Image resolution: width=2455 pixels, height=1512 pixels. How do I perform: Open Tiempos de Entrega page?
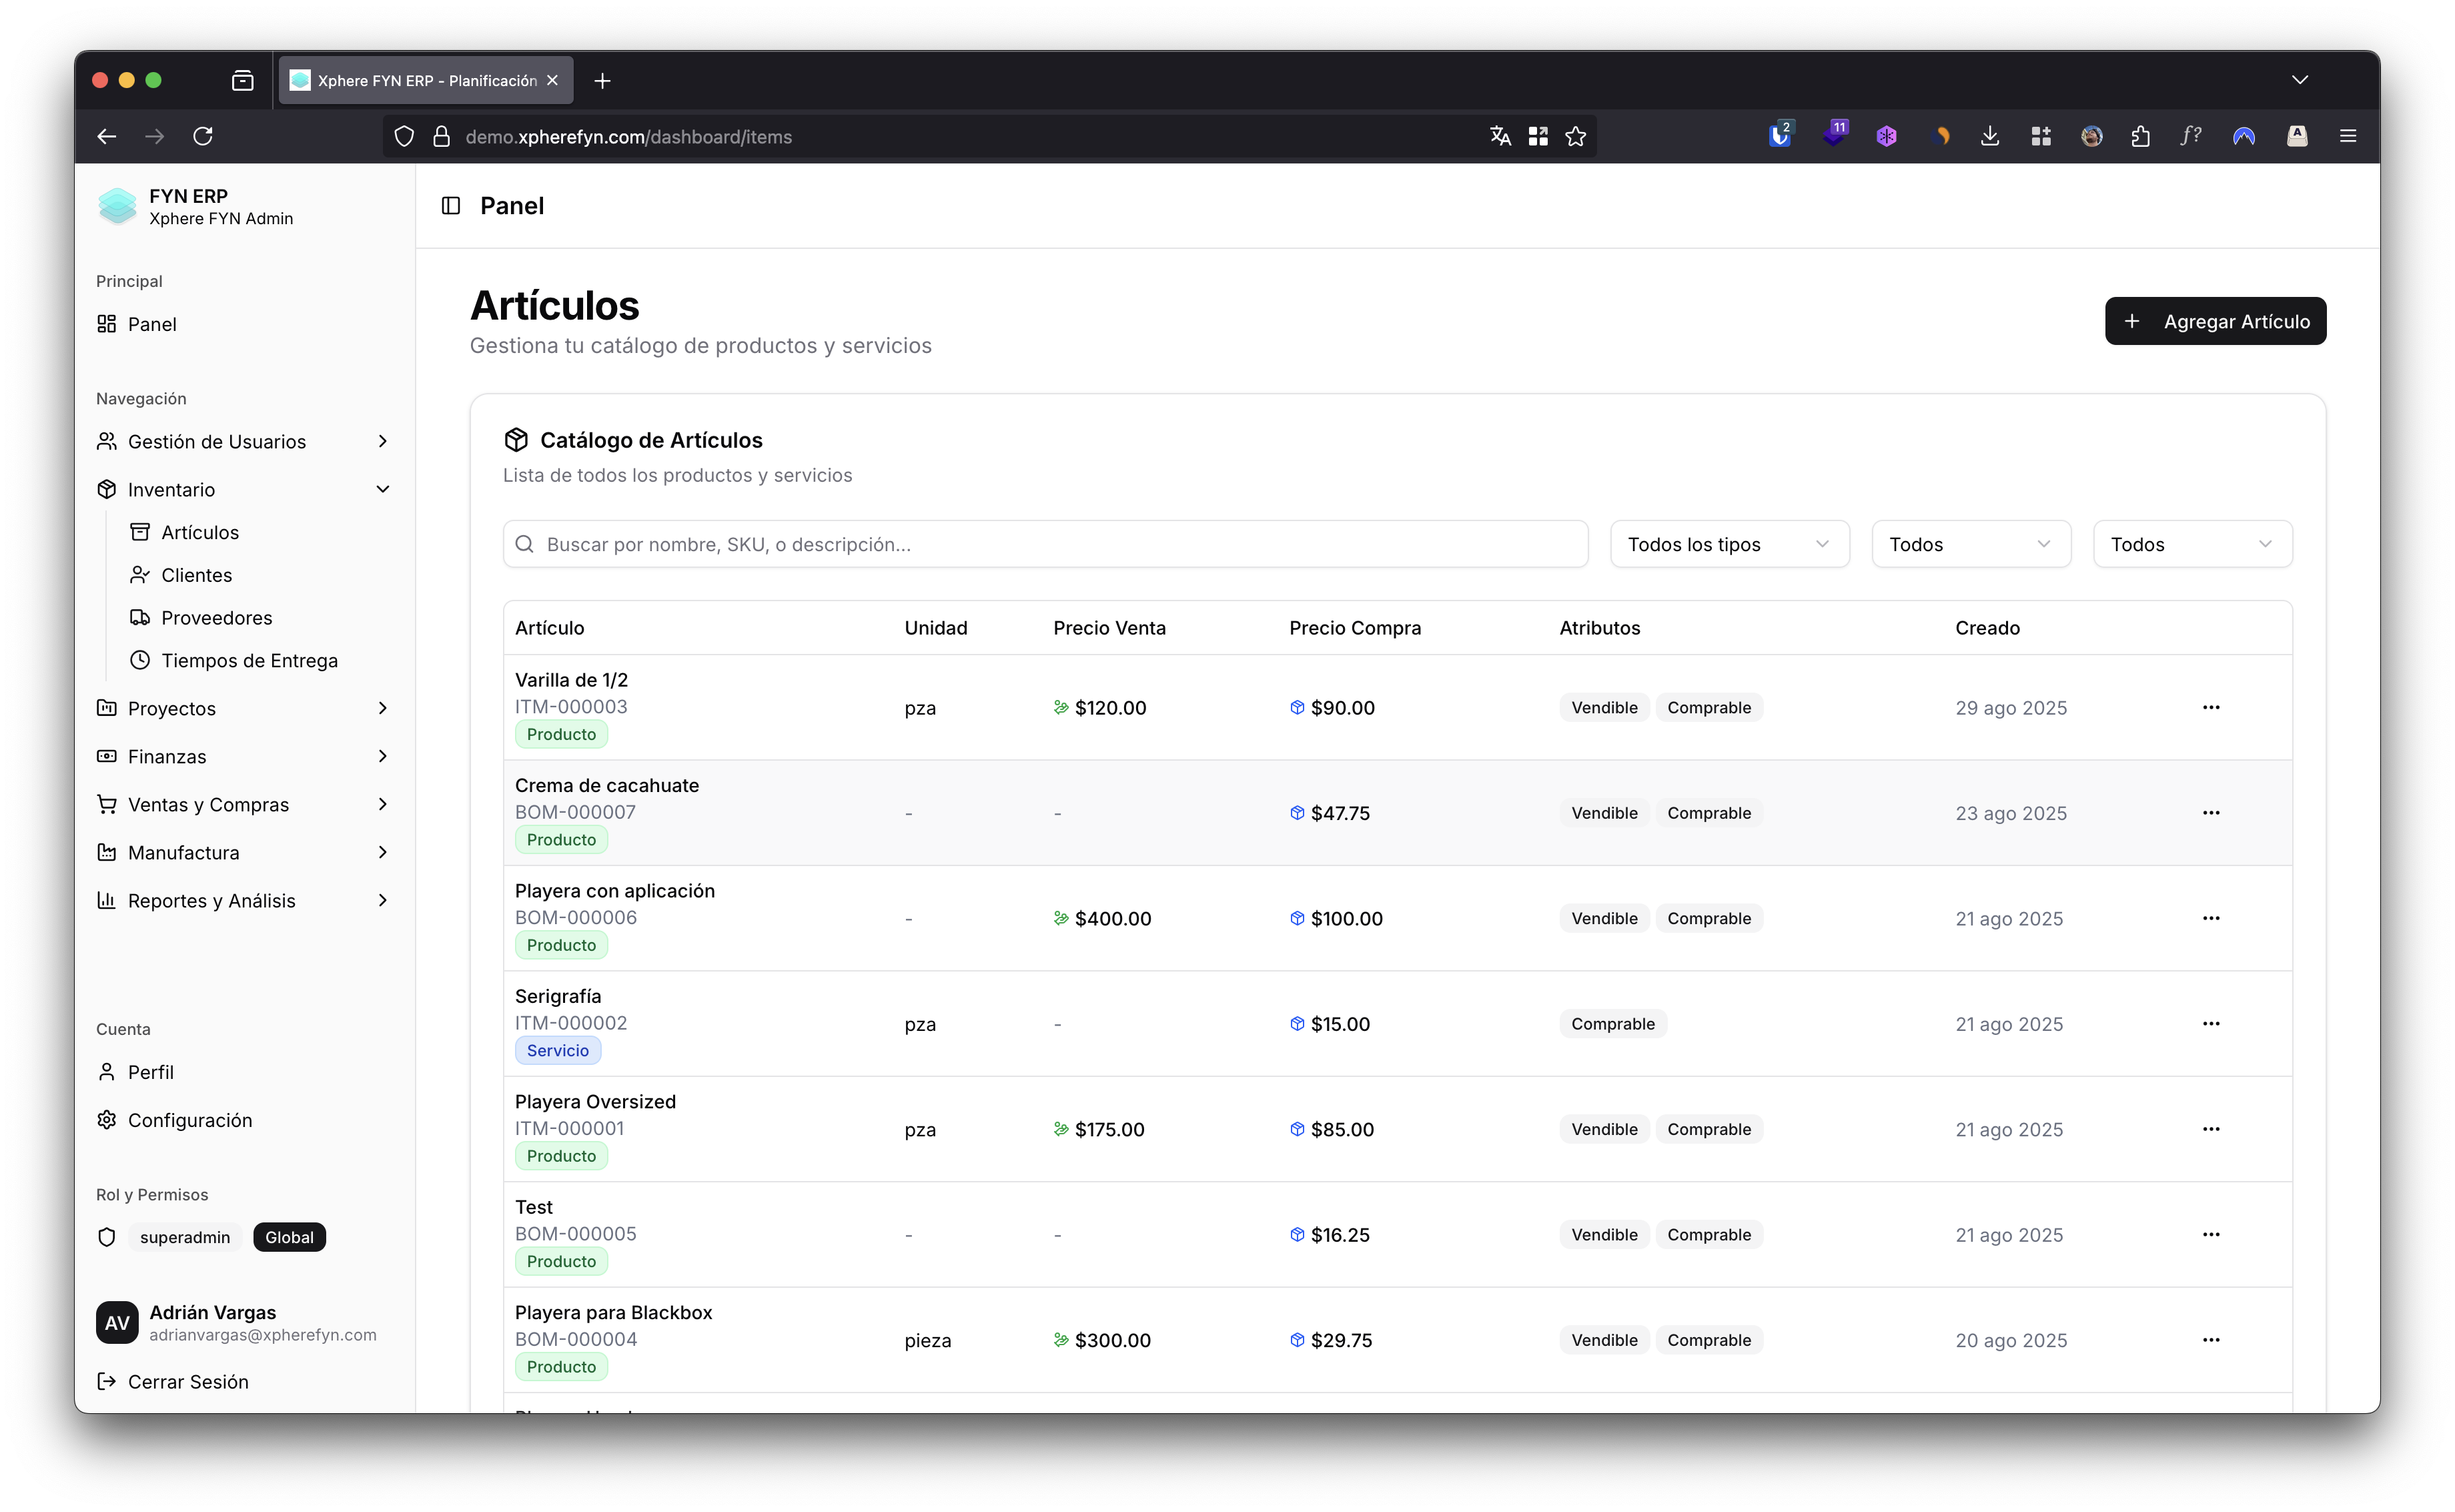(249, 660)
